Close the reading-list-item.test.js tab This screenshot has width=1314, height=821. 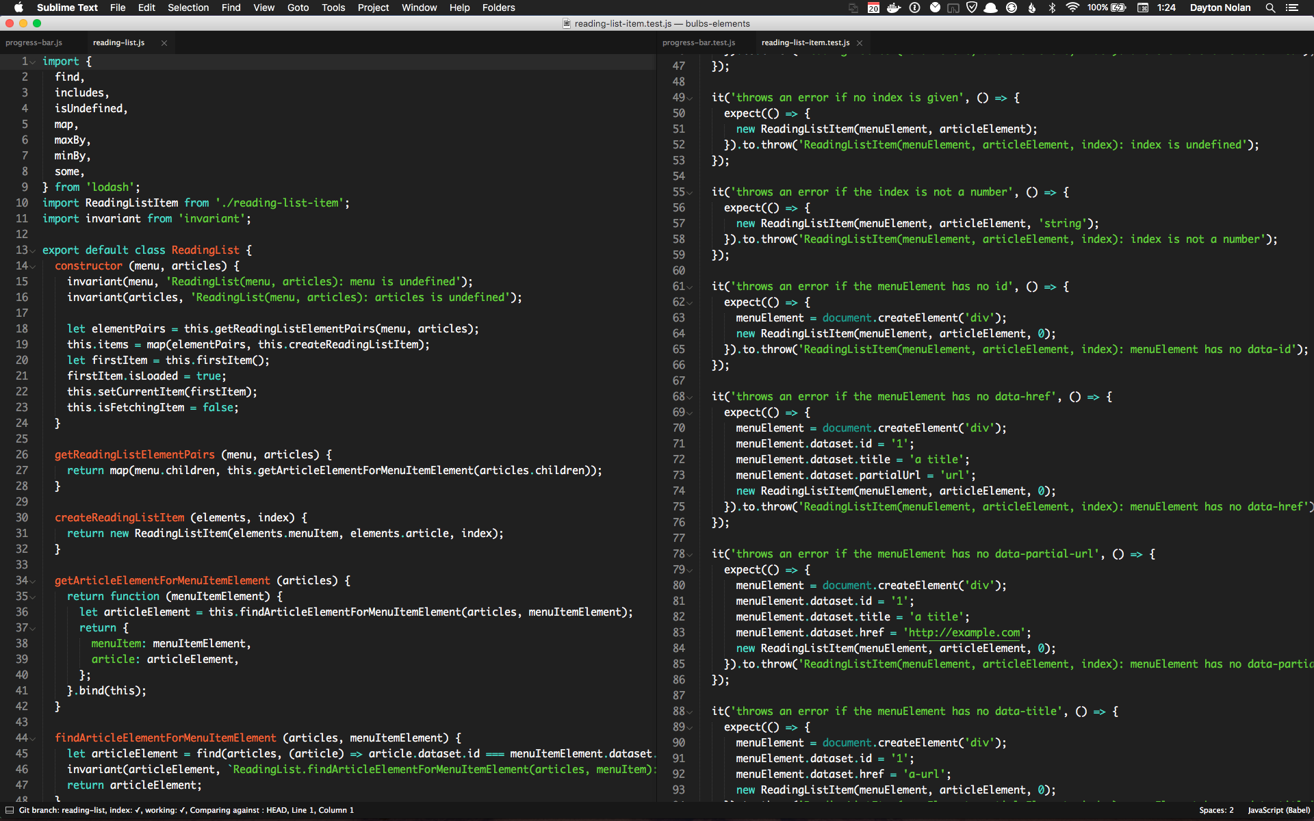click(x=860, y=42)
